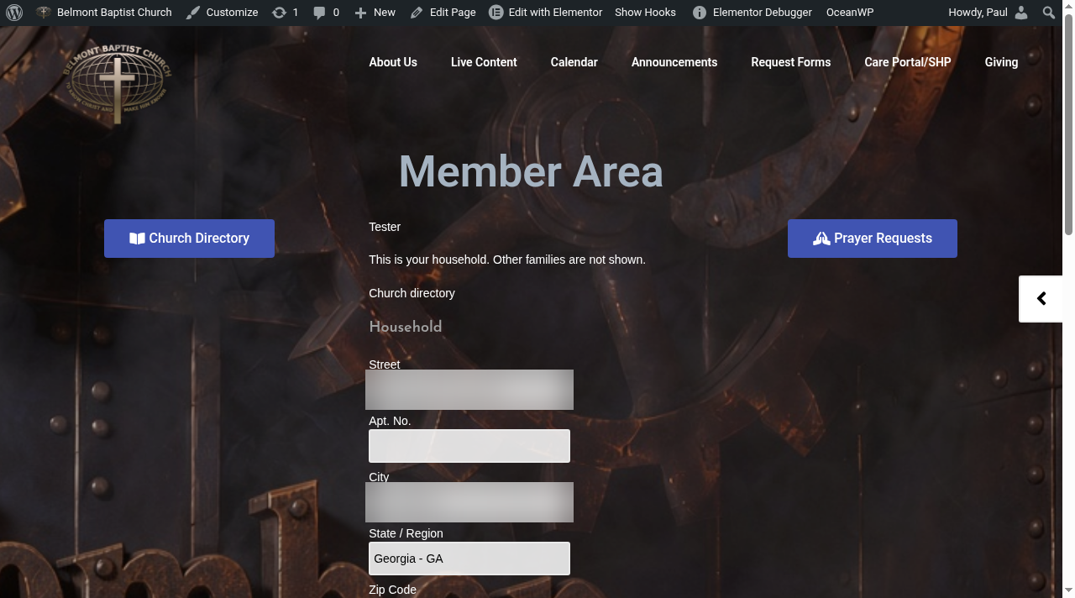This screenshot has height=598, width=1075.
Task: Open the Calendar menu item
Action: pyautogui.click(x=574, y=62)
